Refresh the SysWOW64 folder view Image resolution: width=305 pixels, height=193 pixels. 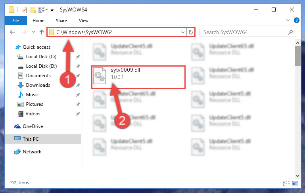pos(191,32)
